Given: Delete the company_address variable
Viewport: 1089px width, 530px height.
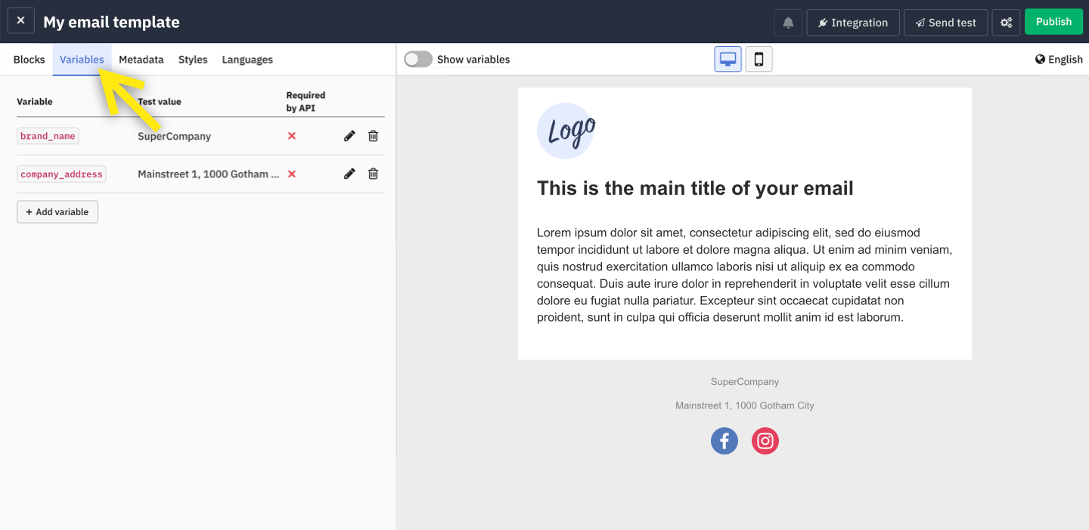Looking at the screenshot, I should pyautogui.click(x=373, y=174).
